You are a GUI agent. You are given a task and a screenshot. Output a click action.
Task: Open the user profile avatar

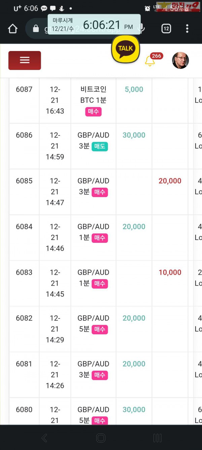point(180,60)
